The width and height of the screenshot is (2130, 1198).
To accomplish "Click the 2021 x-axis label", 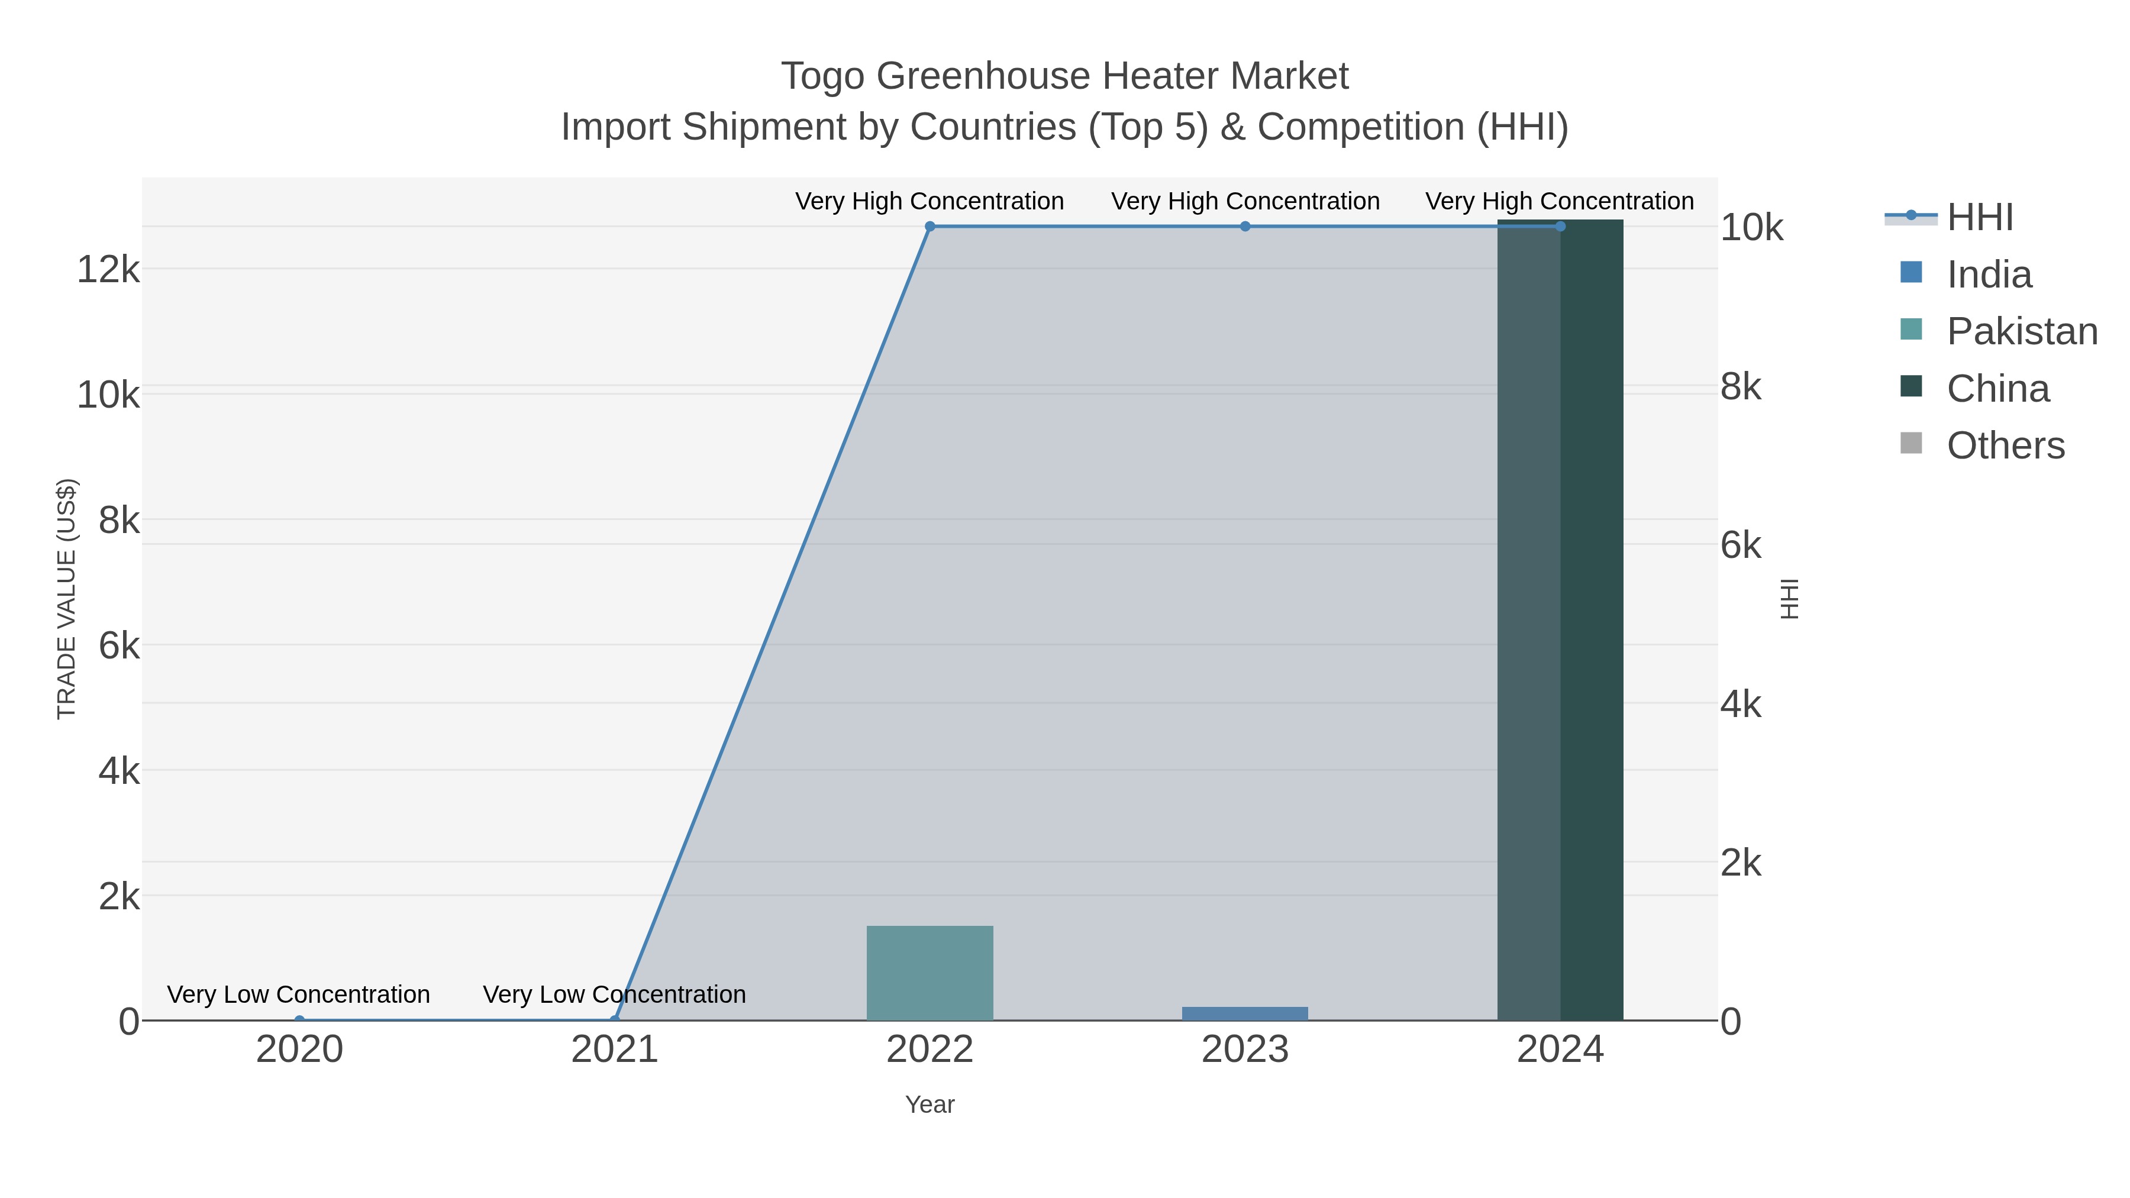I will (x=614, y=1050).
